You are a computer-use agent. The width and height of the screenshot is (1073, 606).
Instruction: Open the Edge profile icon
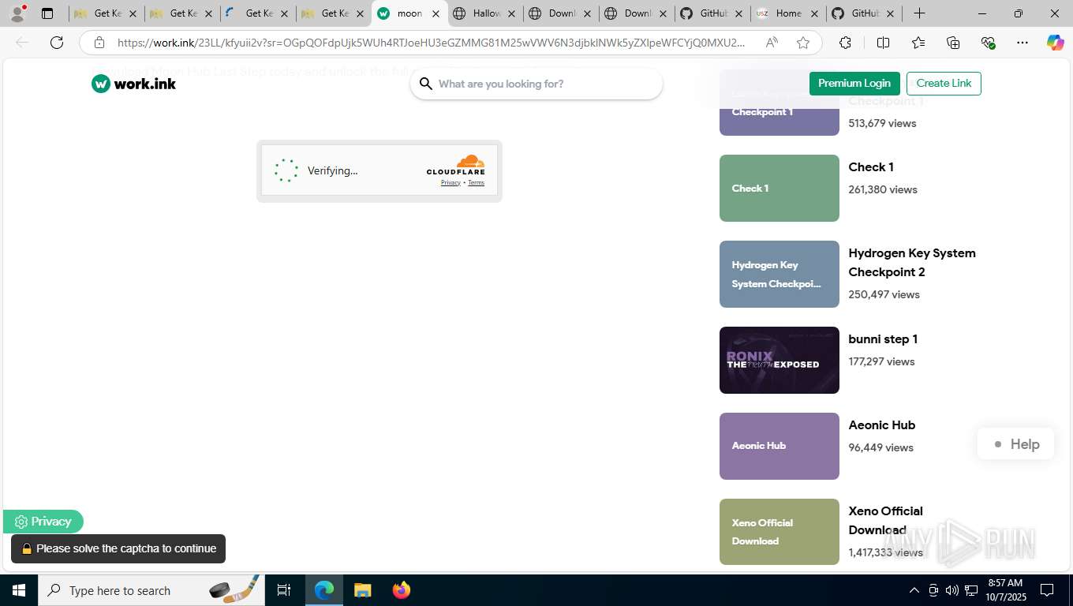(17, 13)
